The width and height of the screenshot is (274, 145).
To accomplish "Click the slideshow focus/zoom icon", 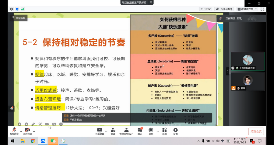I will [40, 124].
